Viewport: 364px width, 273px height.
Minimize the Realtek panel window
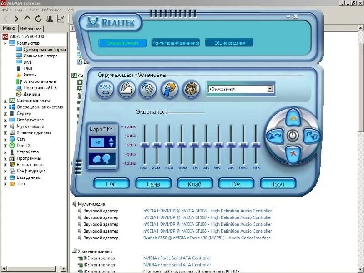point(288,16)
